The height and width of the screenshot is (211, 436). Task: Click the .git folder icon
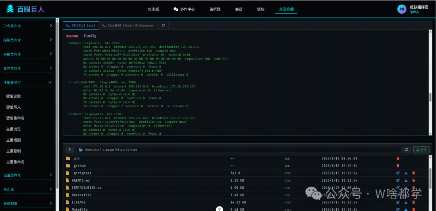tap(67, 158)
